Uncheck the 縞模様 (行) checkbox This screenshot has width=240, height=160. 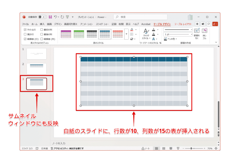pos(25,39)
